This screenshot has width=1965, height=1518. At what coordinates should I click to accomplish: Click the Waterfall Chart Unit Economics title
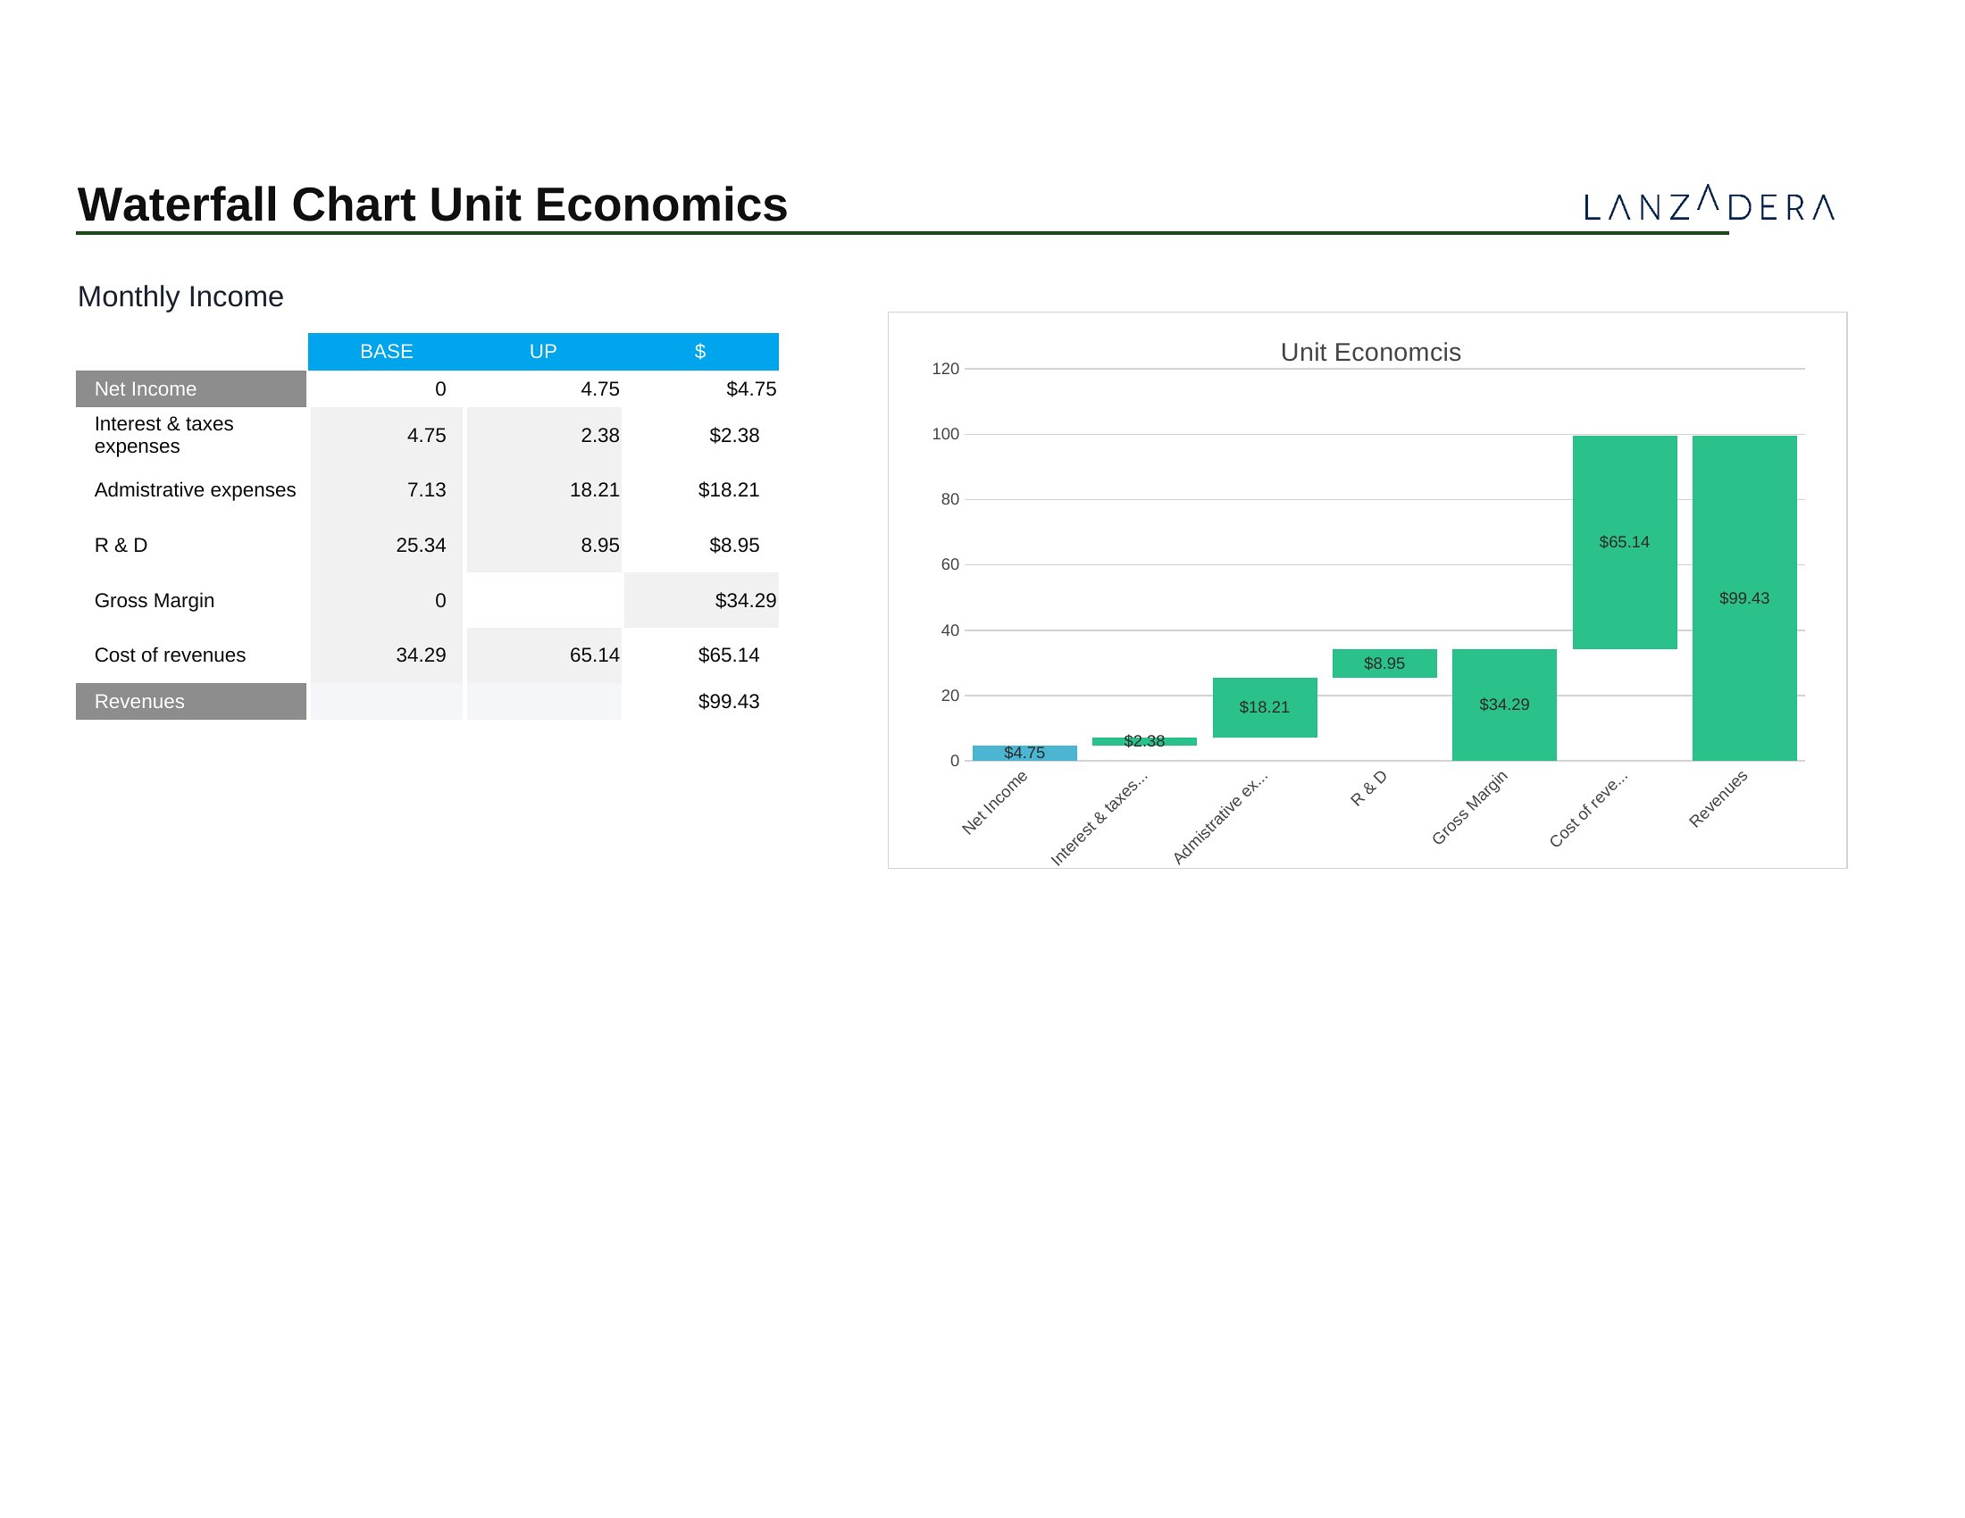tap(432, 205)
